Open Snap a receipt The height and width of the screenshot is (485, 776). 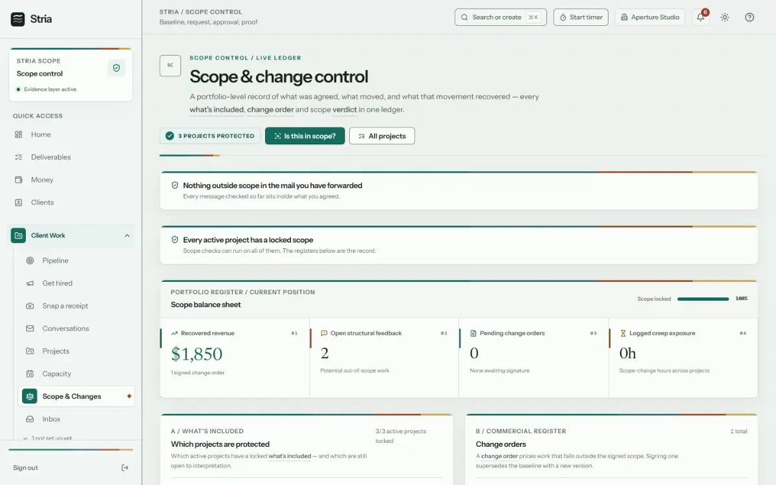pos(65,306)
